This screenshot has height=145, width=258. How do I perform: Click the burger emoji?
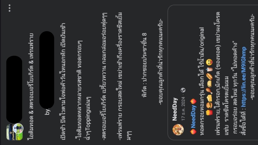[x=209, y=105]
